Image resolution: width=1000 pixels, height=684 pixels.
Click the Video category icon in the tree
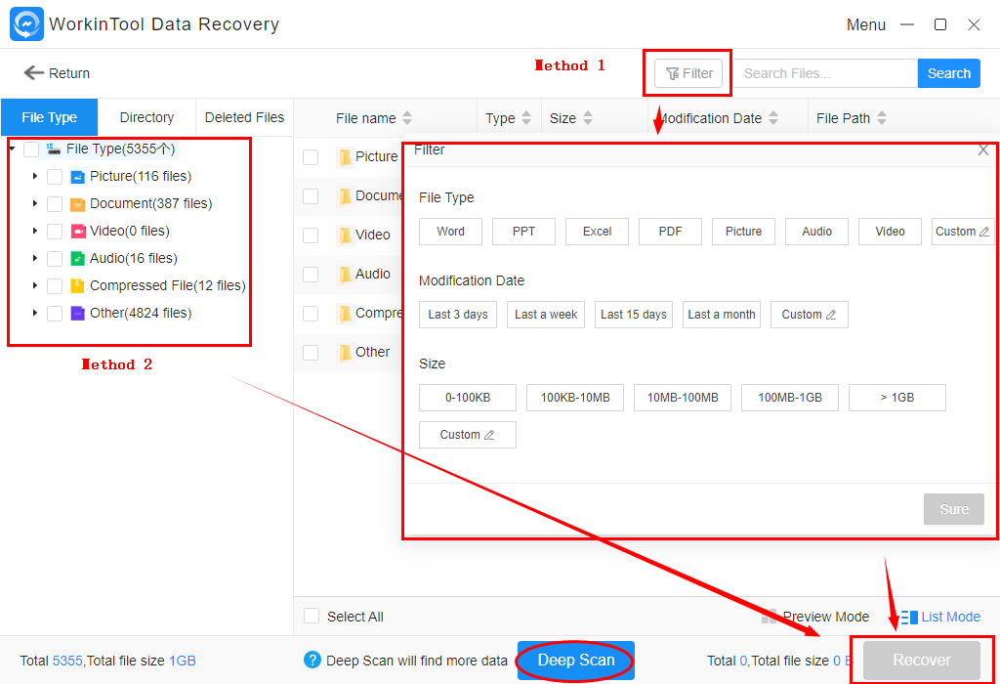[78, 231]
